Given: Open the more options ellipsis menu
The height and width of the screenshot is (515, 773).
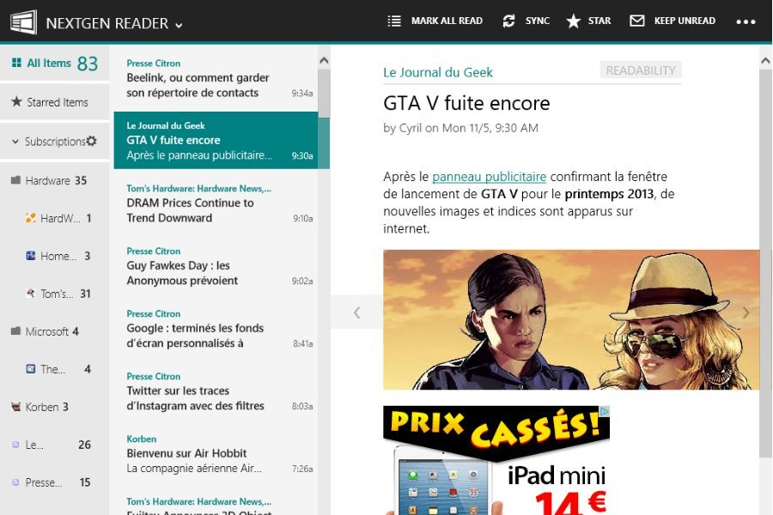Looking at the screenshot, I should [746, 22].
